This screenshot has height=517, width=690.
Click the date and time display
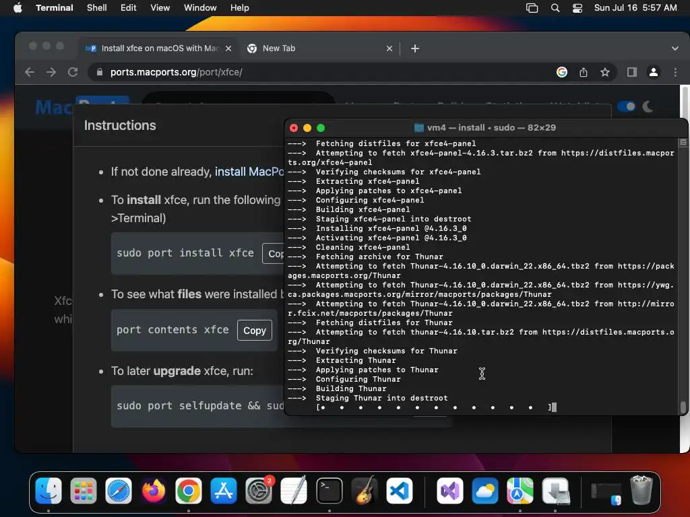tap(635, 7)
